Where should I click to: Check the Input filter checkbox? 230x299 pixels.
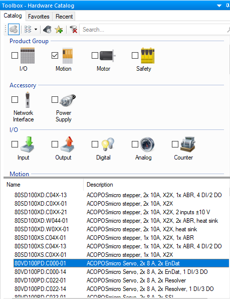15,144
